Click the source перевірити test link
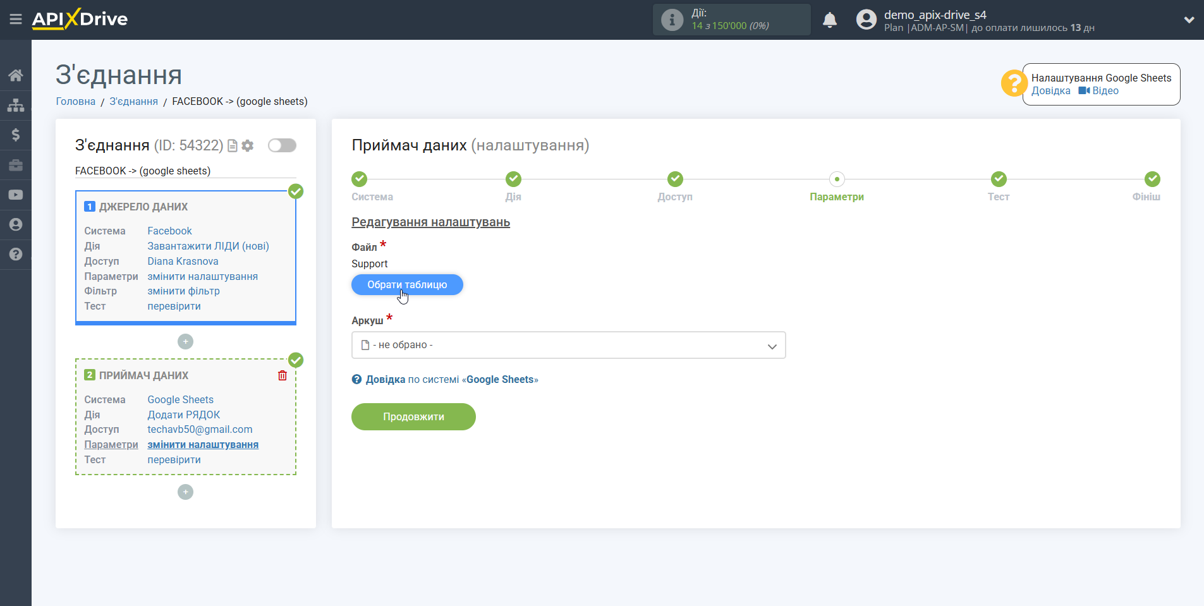Image resolution: width=1204 pixels, height=606 pixels. [x=174, y=306]
